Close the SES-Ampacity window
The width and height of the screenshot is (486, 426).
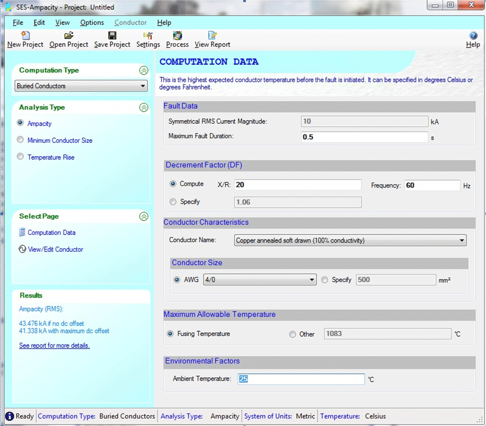[471, 5]
